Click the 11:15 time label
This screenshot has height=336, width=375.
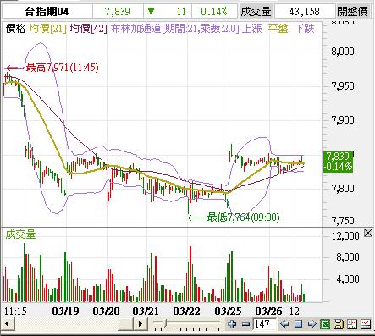[x=15, y=311]
